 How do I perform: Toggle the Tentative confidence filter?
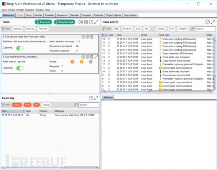(183, 29)
